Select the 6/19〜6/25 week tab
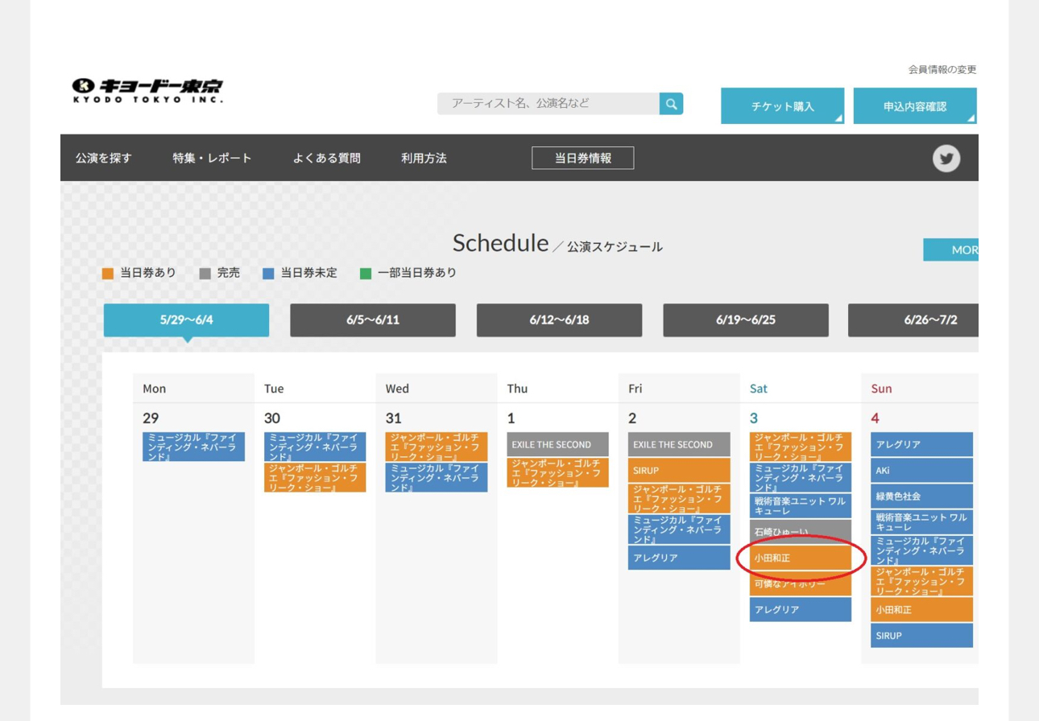The width and height of the screenshot is (1039, 721). click(746, 320)
